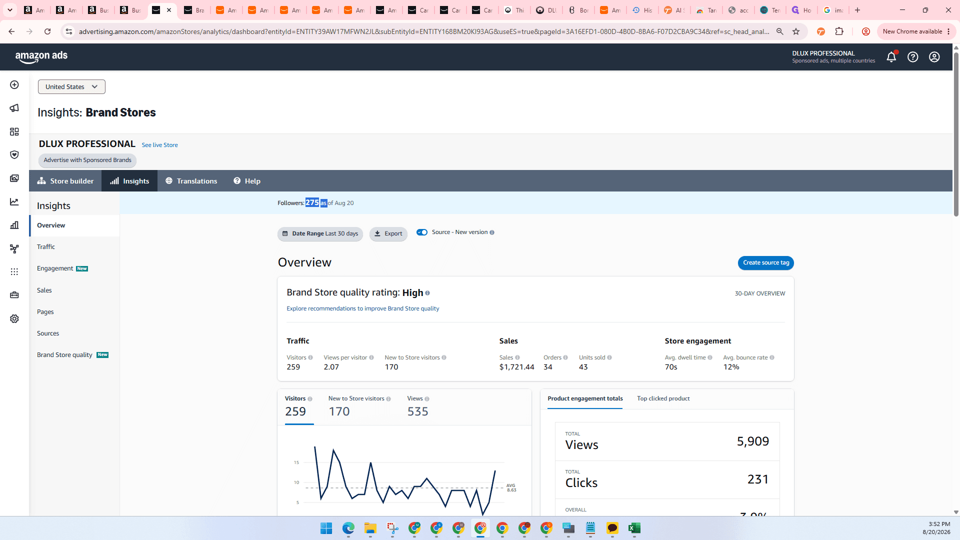
Task: Select the Product engagement totals tab
Action: [x=585, y=399]
